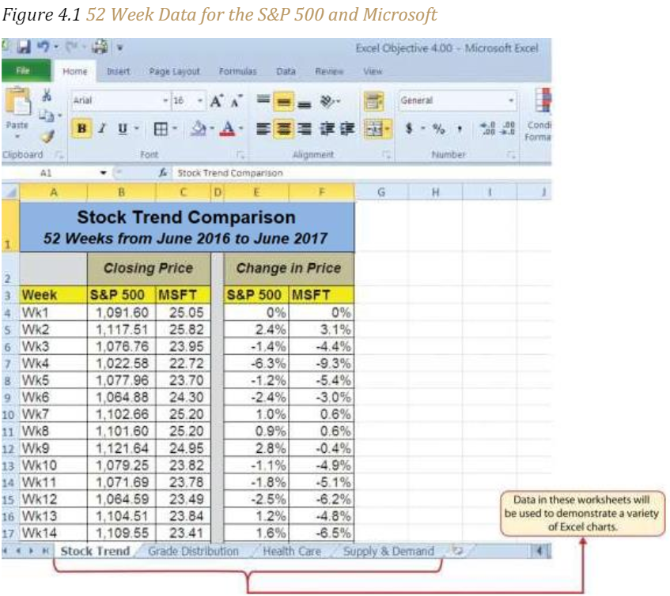Click Accounting Number Format dollar sign
This screenshot has width=670, height=596.
click(409, 128)
